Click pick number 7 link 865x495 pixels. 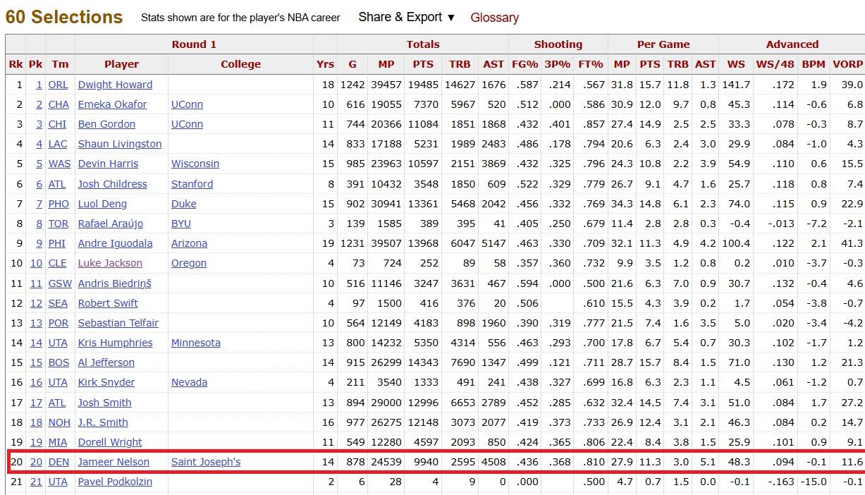coord(39,204)
